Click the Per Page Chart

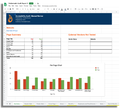point(56,80)
